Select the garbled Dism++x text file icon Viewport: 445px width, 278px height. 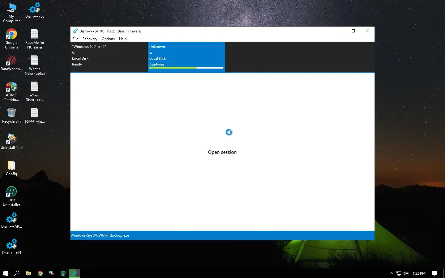coord(35,92)
